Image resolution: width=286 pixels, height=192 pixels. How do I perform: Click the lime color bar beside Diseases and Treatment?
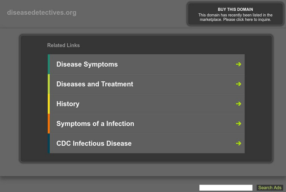click(x=49, y=84)
